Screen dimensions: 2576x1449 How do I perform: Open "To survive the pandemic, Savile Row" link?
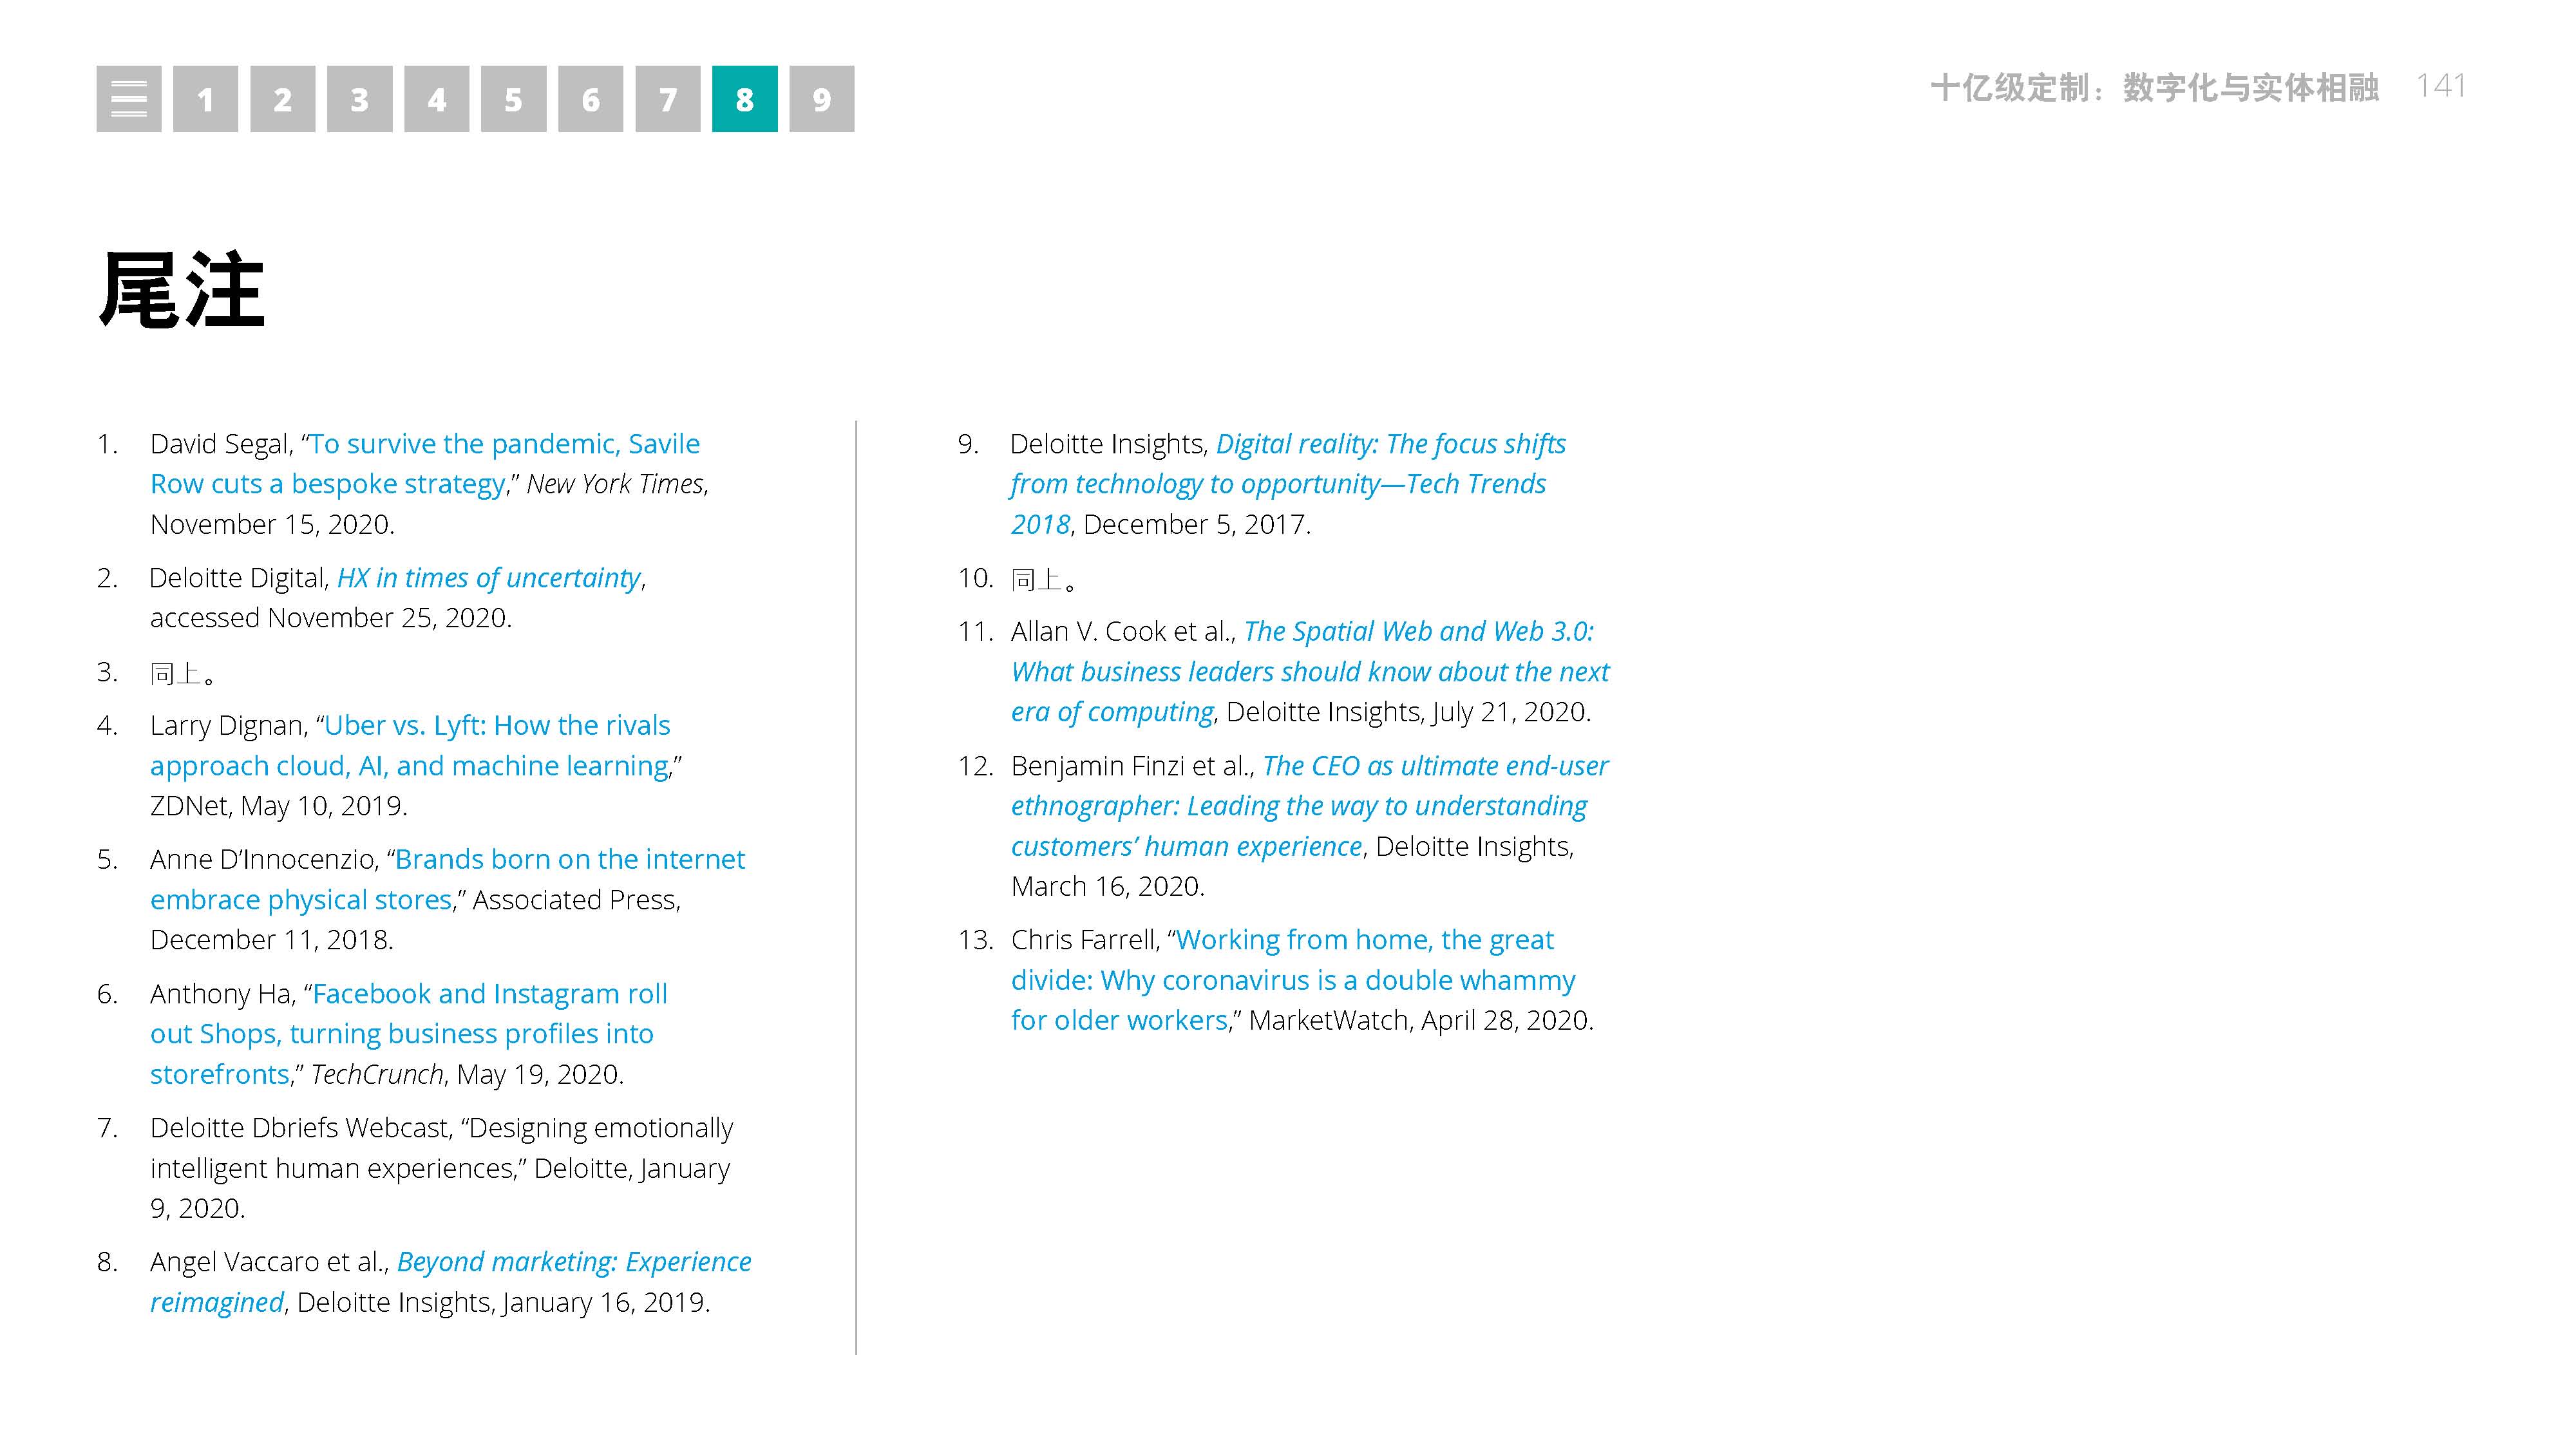click(505, 444)
